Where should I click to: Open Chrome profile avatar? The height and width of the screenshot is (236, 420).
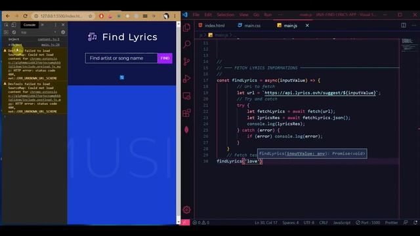point(166,16)
